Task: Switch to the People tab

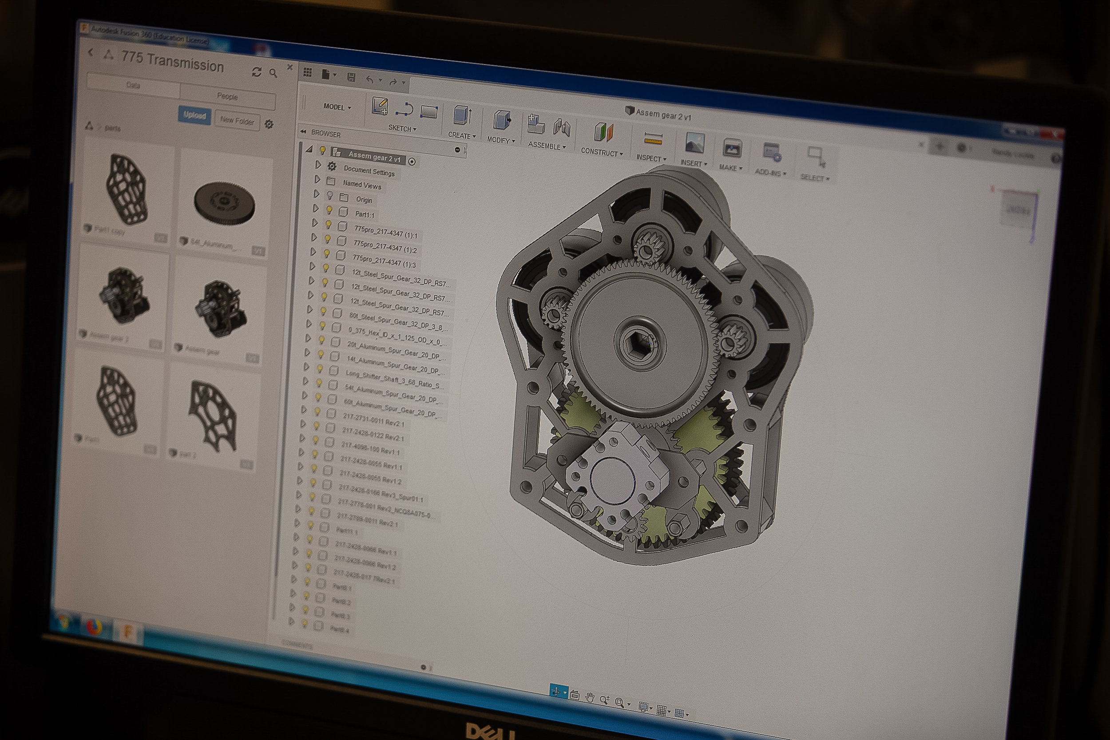Action: point(227,96)
